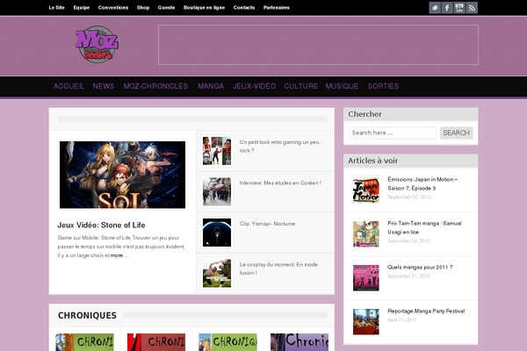Go to MOZ-CHRONICLES in main navigation
Image resolution: width=527 pixels, height=351 pixels.
[x=155, y=86]
